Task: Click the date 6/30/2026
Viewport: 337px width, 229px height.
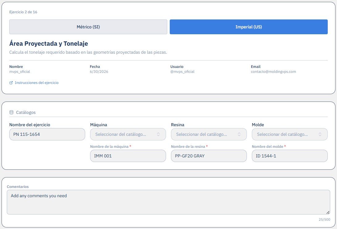Action: click(99, 72)
